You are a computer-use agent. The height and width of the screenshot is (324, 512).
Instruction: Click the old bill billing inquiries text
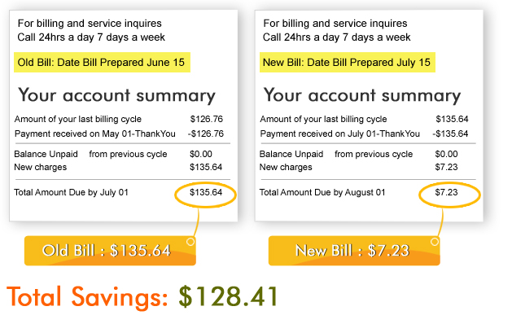91,30
